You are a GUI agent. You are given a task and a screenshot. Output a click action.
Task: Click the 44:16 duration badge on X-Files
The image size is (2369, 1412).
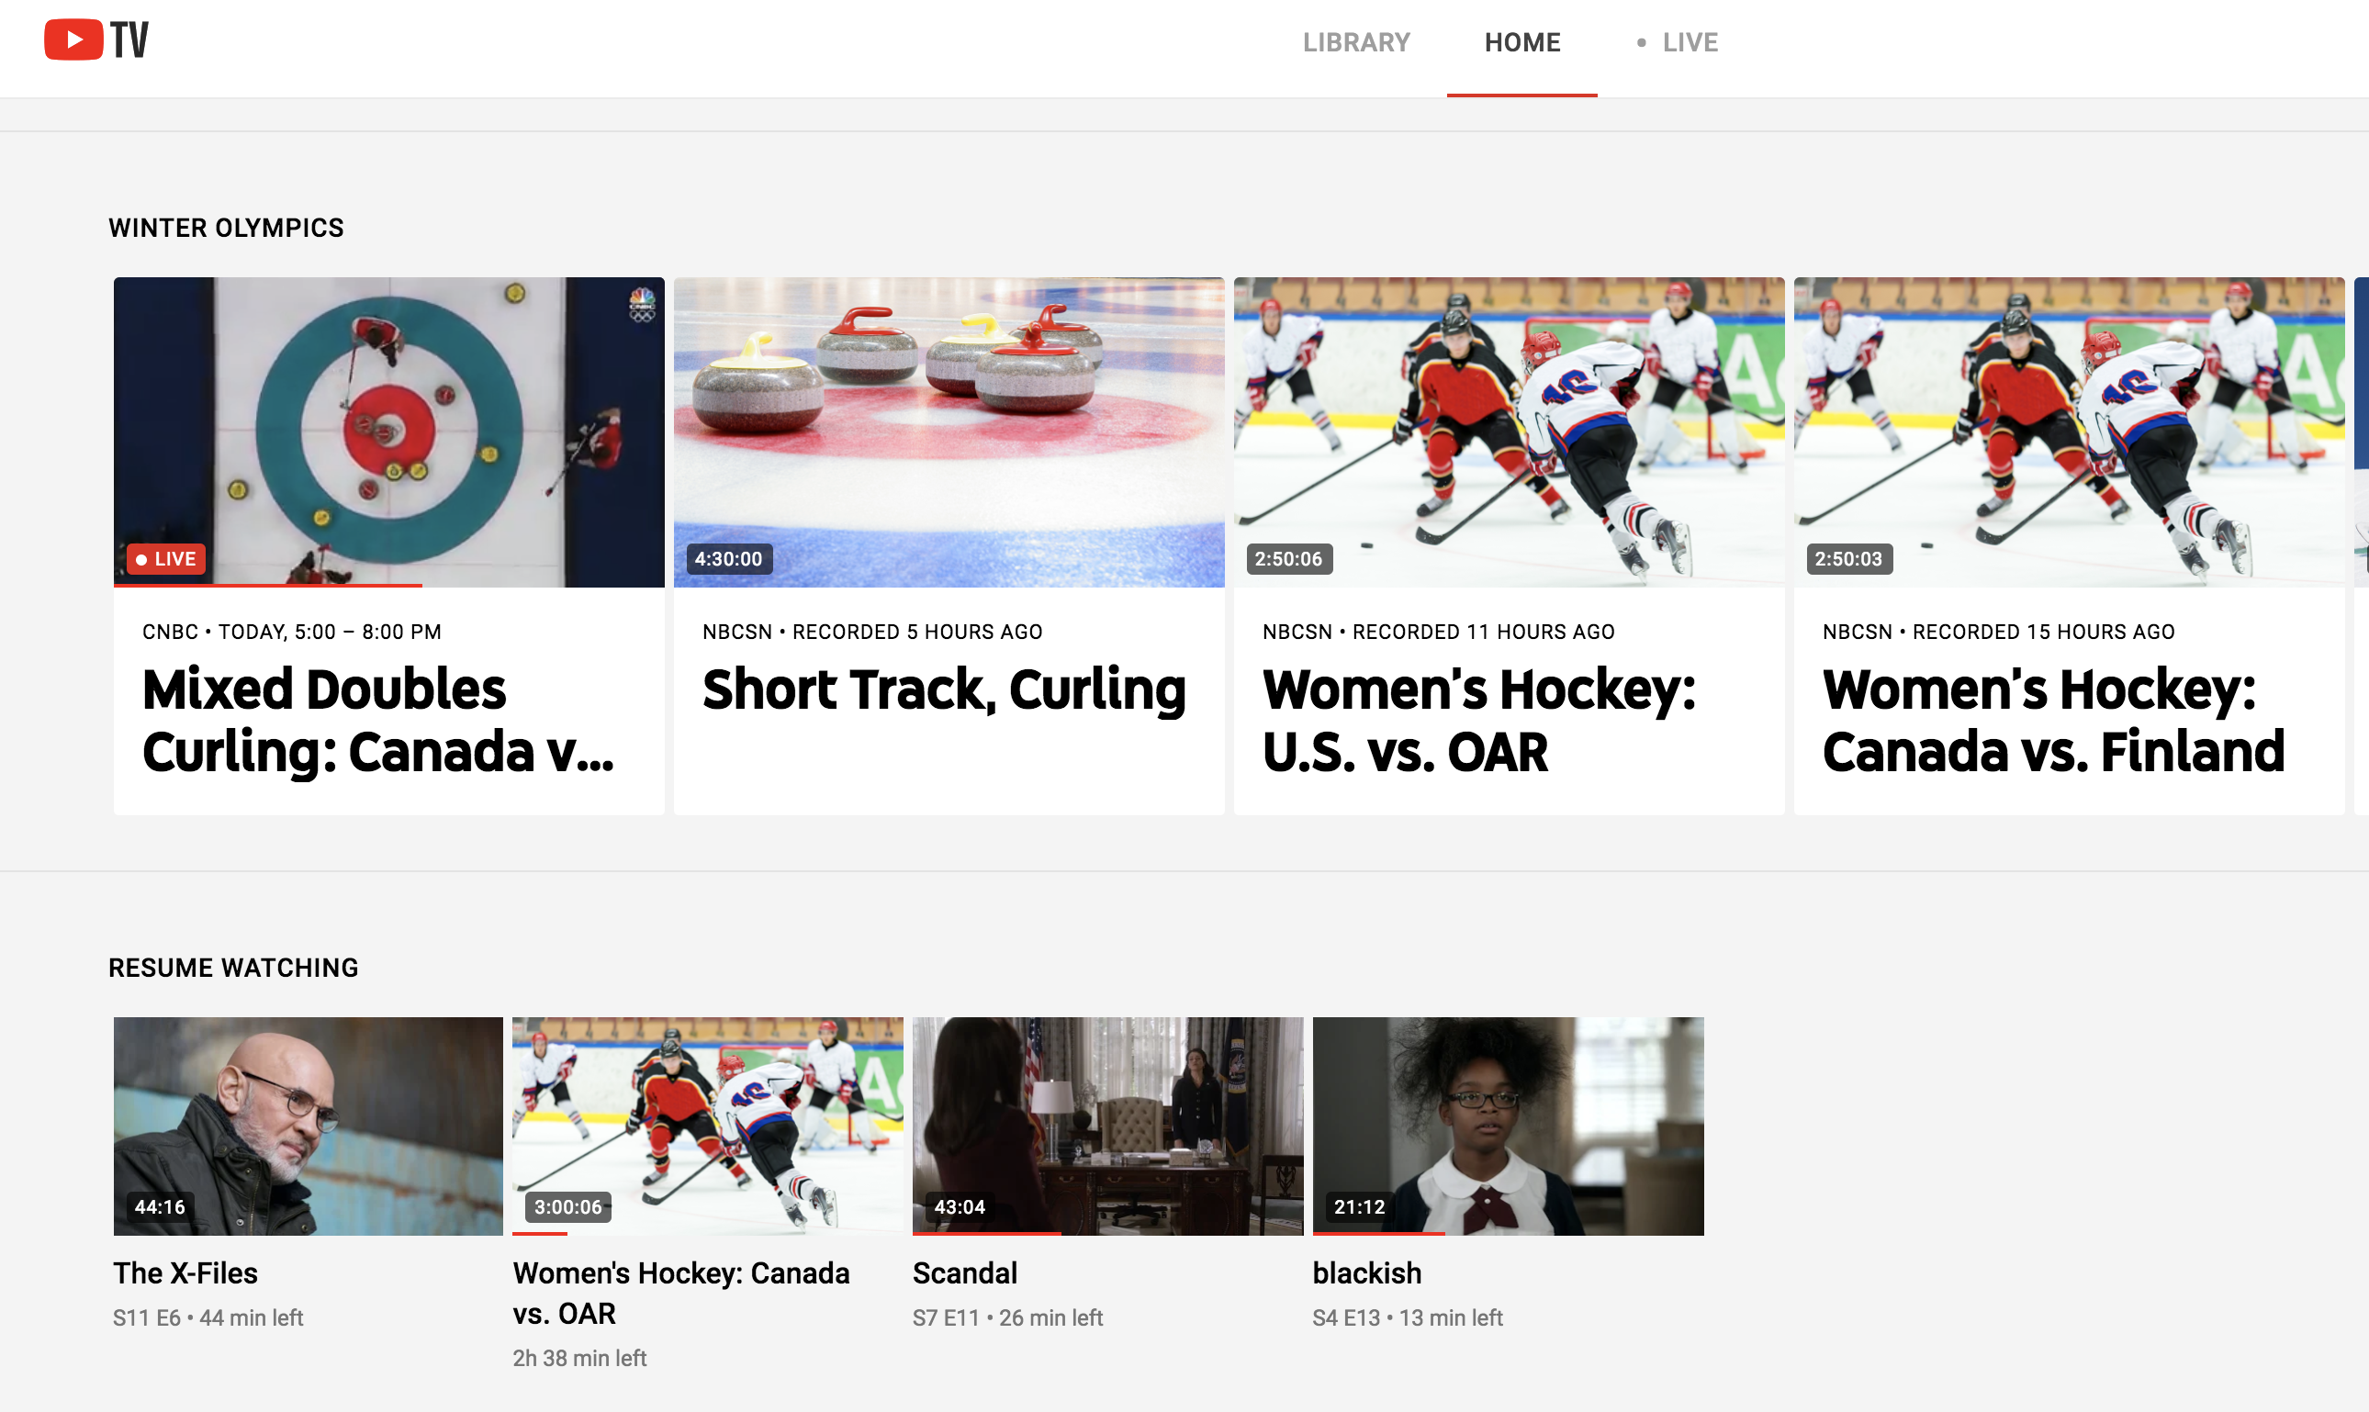coord(160,1206)
